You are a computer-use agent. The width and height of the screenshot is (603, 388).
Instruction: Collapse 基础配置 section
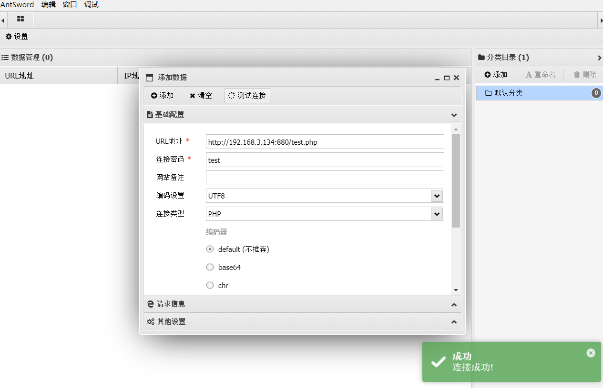[x=454, y=115]
